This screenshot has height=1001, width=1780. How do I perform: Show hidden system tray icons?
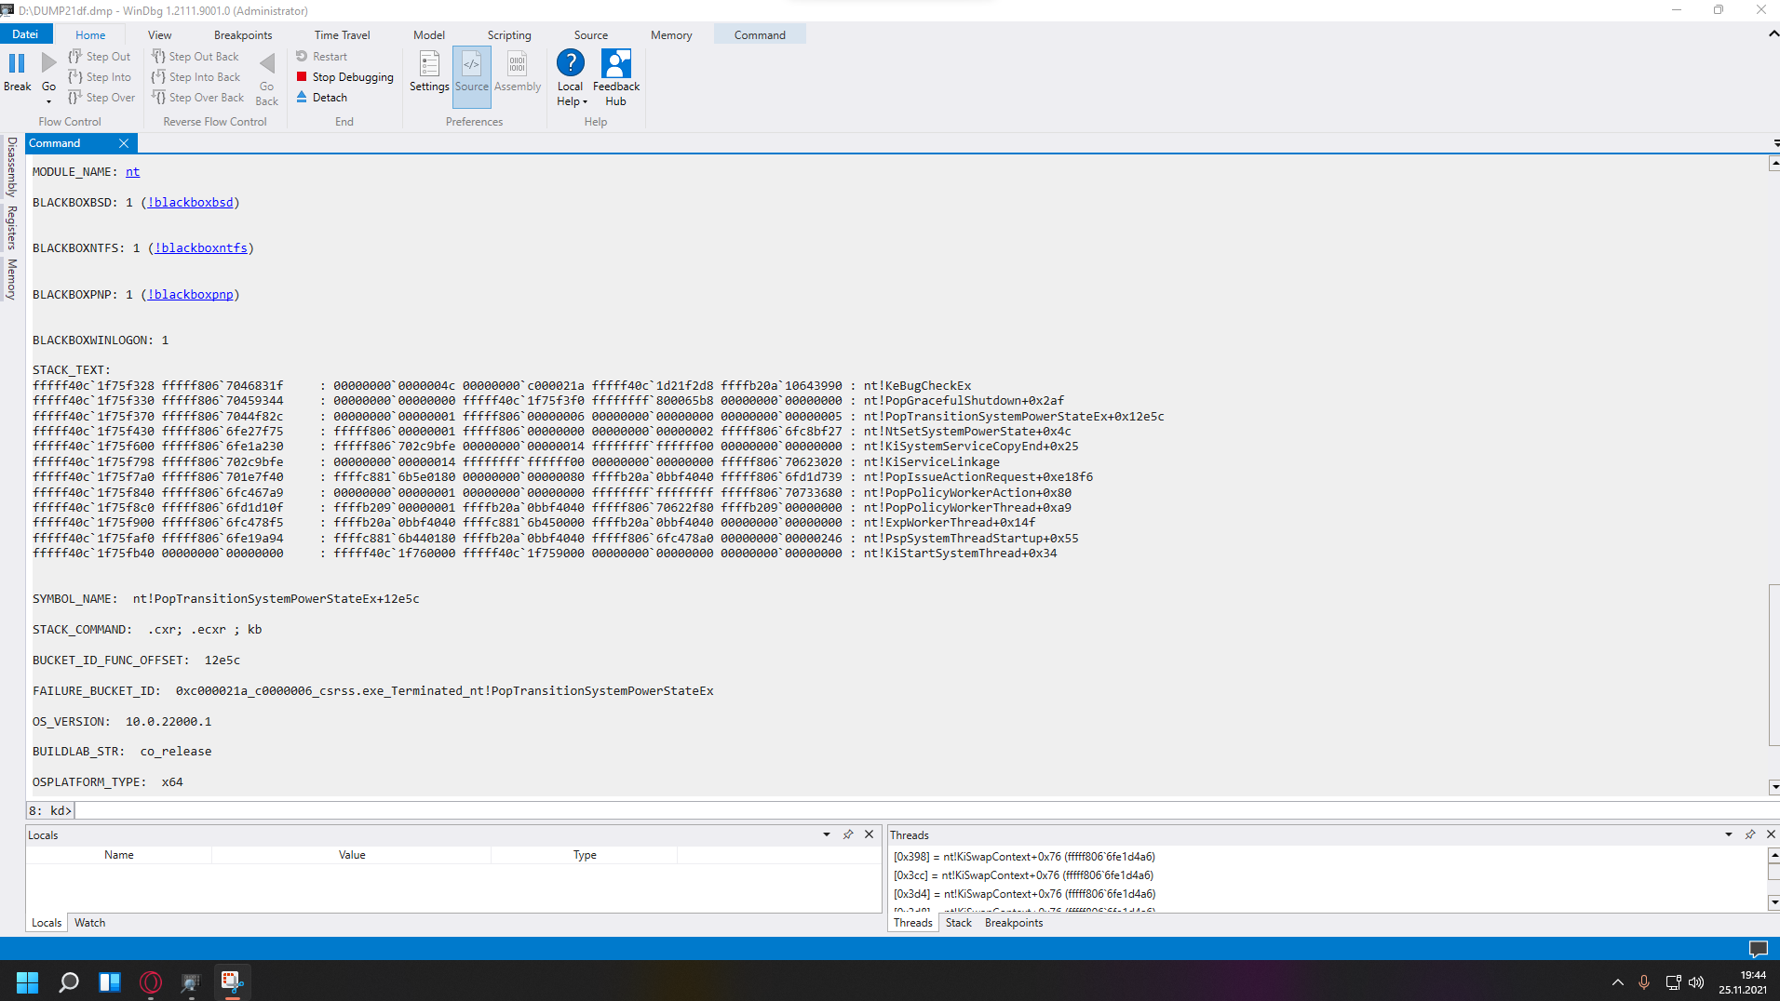pyautogui.click(x=1618, y=982)
